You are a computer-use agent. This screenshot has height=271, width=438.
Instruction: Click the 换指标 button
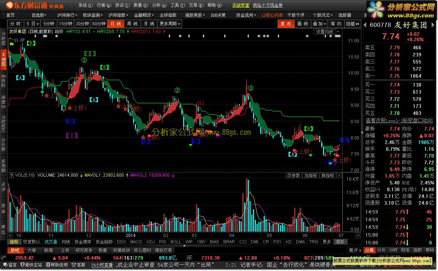point(327,176)
